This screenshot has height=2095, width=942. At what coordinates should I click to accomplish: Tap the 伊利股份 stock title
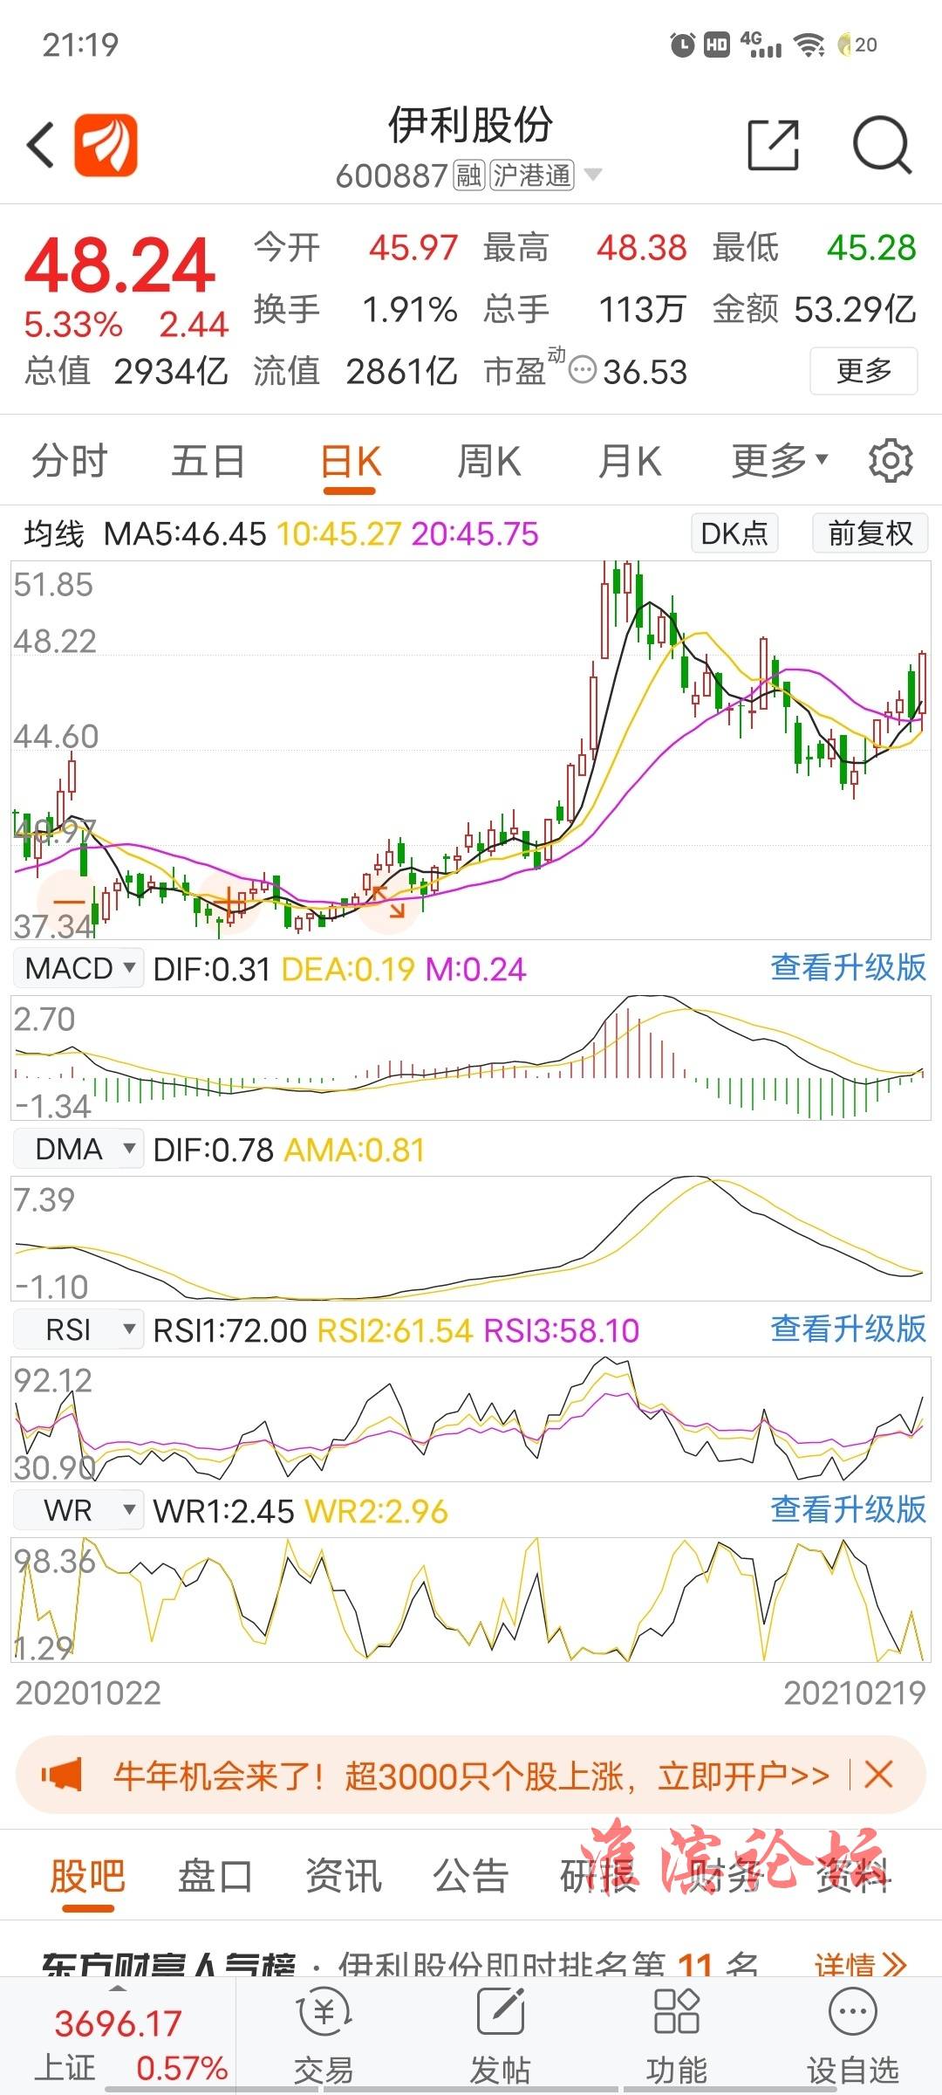[x=470, y=125]
